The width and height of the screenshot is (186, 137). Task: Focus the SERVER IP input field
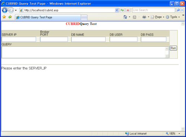click(19, 39)
